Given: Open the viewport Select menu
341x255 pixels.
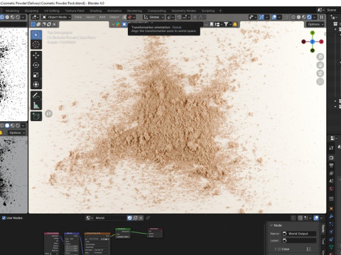Looking at the screenshot, I should 90,17.
